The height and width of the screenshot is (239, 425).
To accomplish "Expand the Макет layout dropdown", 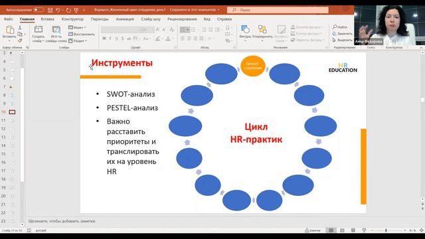I will pyautogui.click(x=77, y=27).
